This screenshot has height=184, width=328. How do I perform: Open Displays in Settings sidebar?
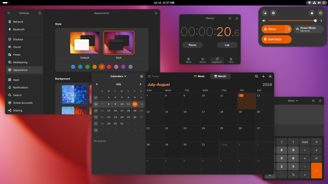pyautogui.click(x=24, y=39)
